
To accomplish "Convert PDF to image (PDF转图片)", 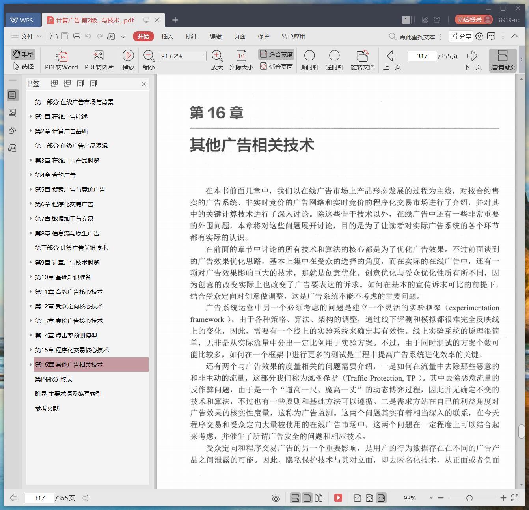I will (x=99, y=60).
